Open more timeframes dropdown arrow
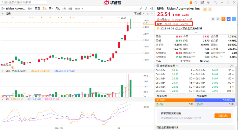The image size is (238, 130). coord(83,9)
